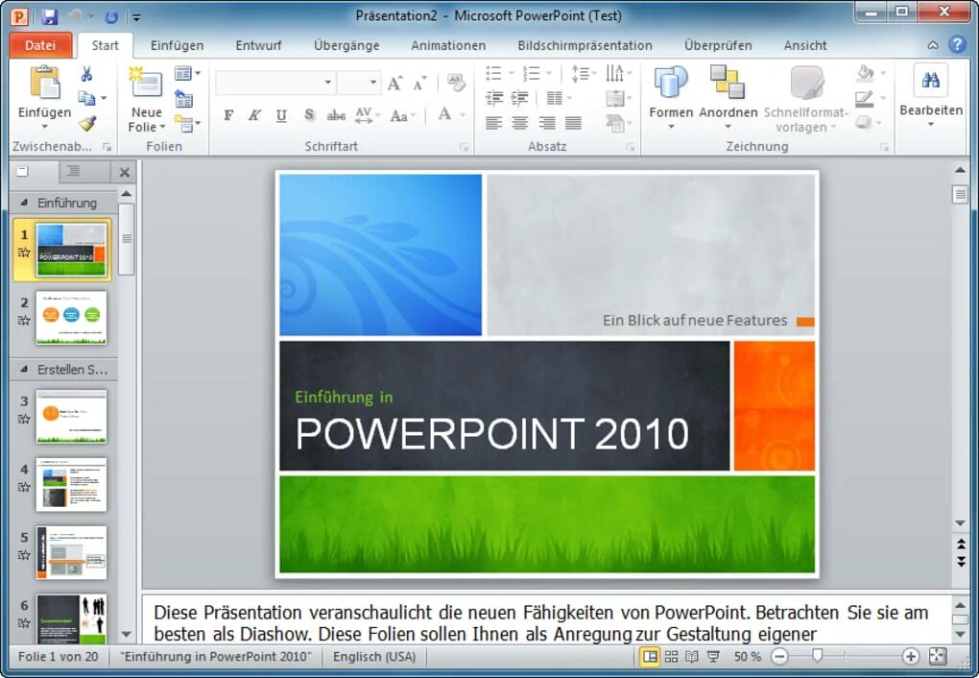The height and width of the screenshot is (678, 979).
Task: Open the slide section dropdown in Folien group
Action: (187, 123)
